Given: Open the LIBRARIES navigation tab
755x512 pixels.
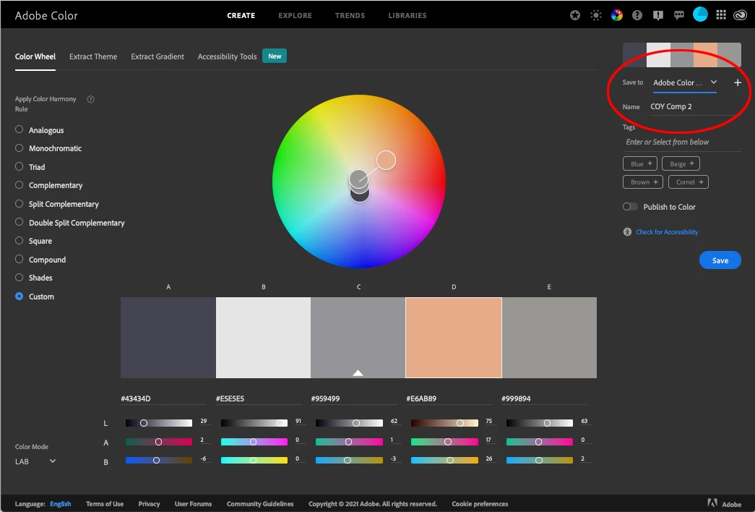Looking at the screenshot, I should coord(407,15).
